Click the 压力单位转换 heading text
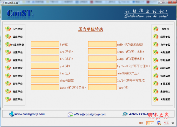This screenshot has height=127, width=177. [91, 29]
